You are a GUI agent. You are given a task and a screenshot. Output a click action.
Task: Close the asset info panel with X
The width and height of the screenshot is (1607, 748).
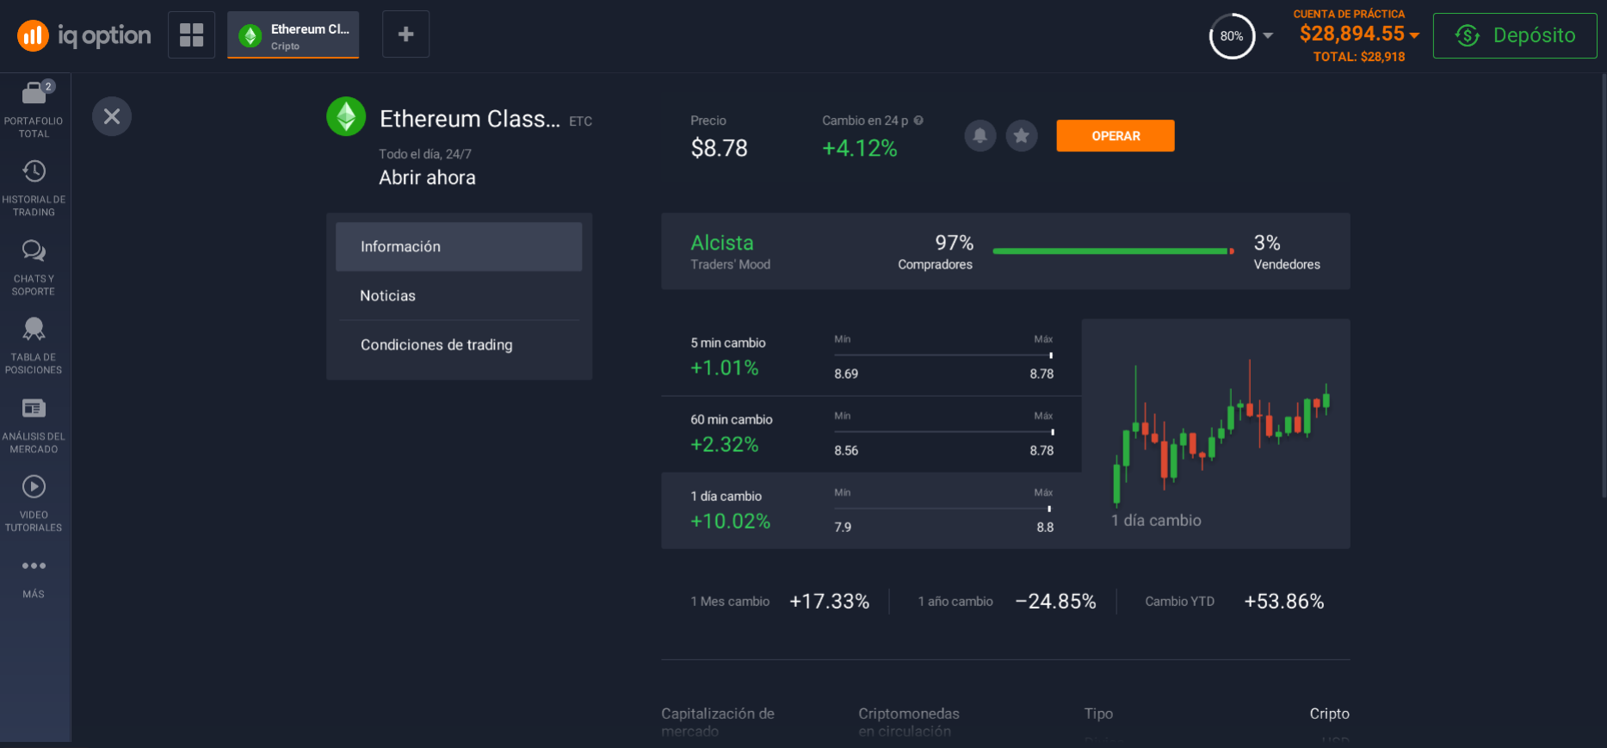[x=112, y=116]
